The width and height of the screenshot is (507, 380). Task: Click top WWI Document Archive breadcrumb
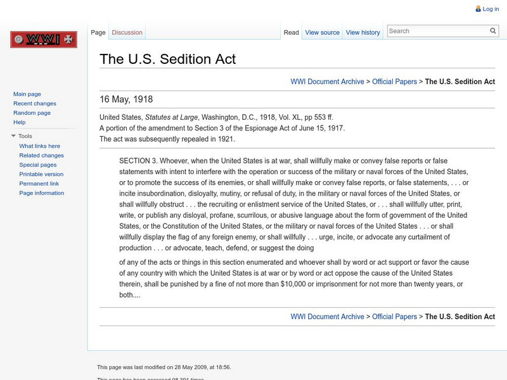click(x=327, y=82)
